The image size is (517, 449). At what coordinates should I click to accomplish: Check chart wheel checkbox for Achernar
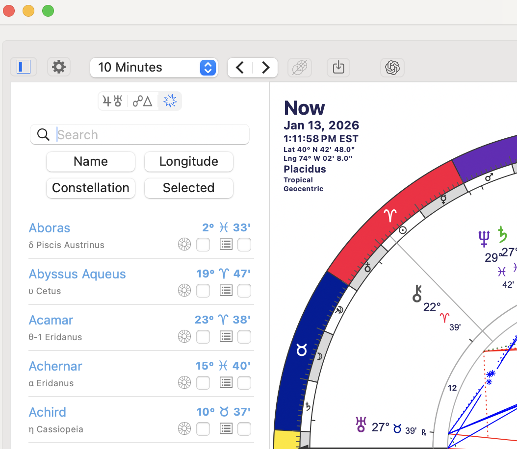click(203, 383)
